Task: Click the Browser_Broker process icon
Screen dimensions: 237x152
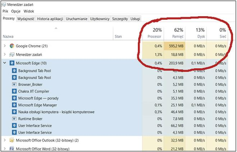Action: pyautogui.click(x=14, y=84)
